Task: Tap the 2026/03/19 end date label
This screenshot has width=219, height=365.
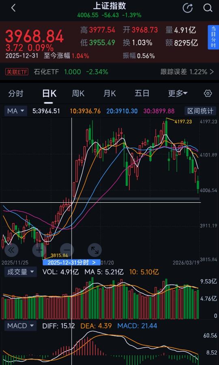Action: point(186,263)
